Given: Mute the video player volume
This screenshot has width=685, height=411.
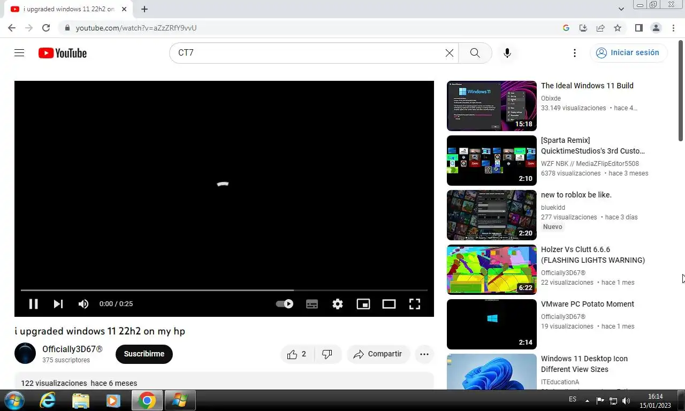Looking at the screenshot, I should [x=83, y=304].
